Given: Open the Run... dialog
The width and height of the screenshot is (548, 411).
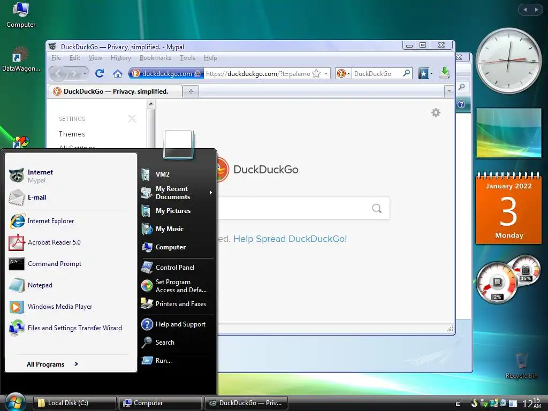Looking at the screenshot, I should coord(177,361).
